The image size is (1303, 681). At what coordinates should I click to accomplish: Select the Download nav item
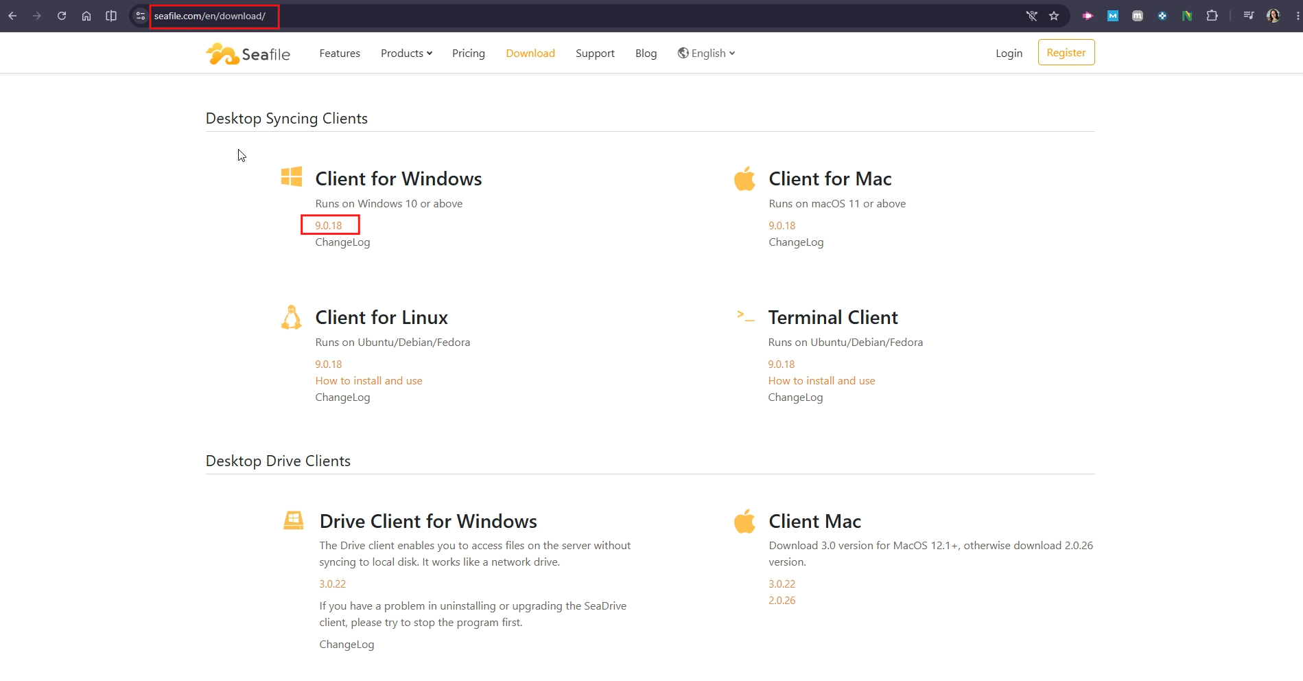tap(530, 54)
